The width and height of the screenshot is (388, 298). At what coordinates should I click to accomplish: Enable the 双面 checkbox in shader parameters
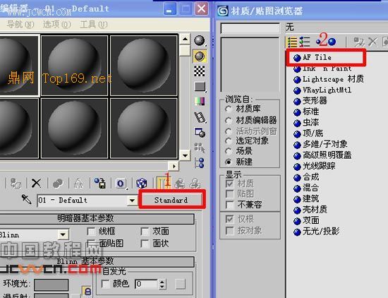[145, 232]
